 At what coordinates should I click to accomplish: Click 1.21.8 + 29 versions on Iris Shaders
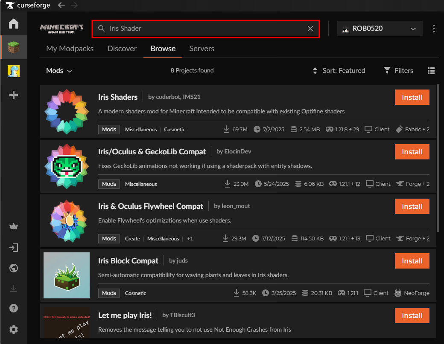click(x=342, y=129)
